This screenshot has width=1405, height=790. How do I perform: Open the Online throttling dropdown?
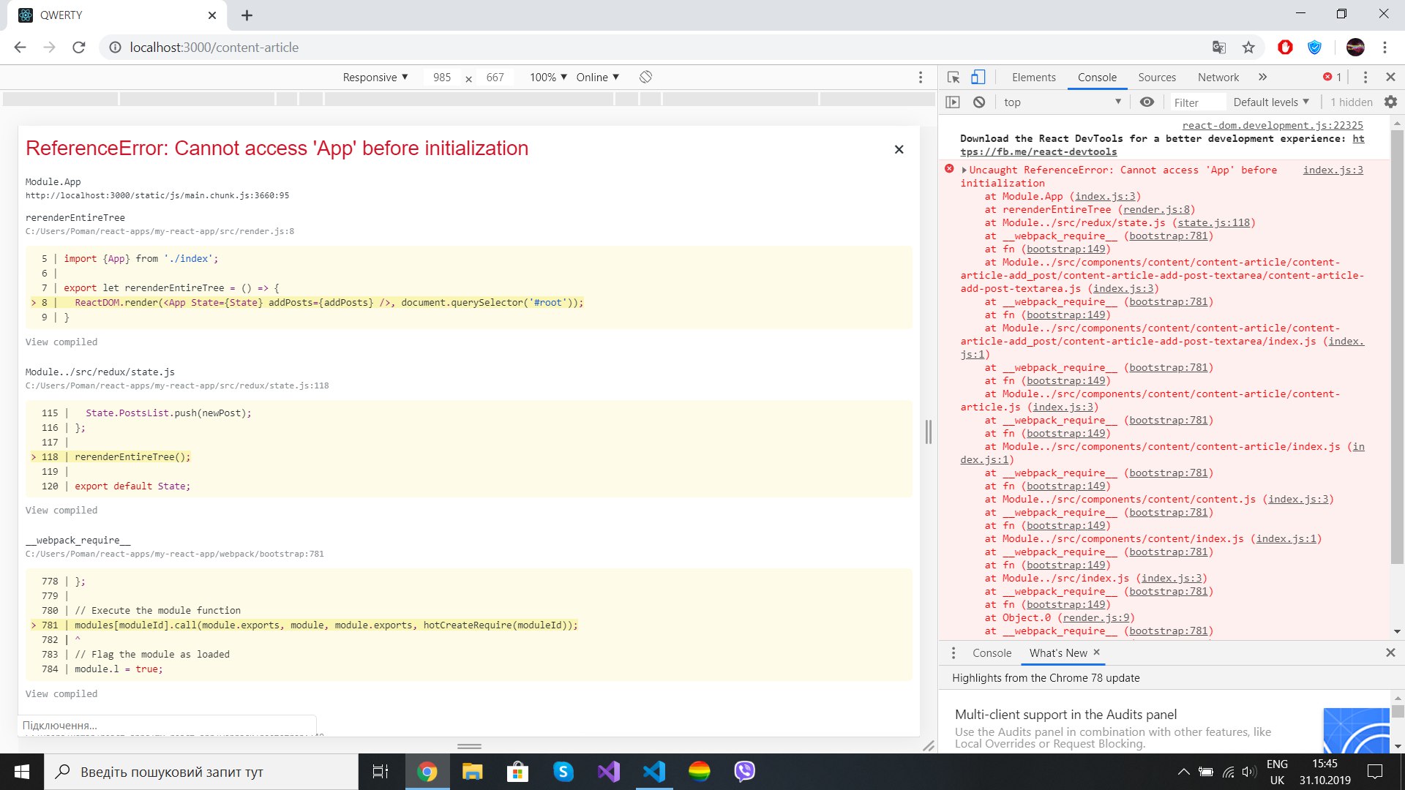tap(597, 78)
